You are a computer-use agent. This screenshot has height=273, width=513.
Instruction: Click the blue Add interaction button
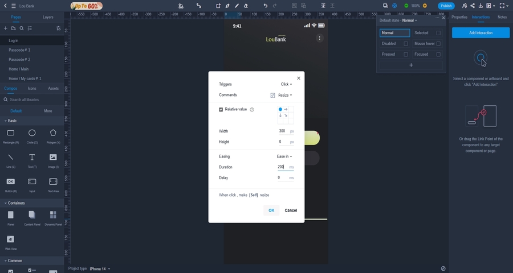point(481,33)
